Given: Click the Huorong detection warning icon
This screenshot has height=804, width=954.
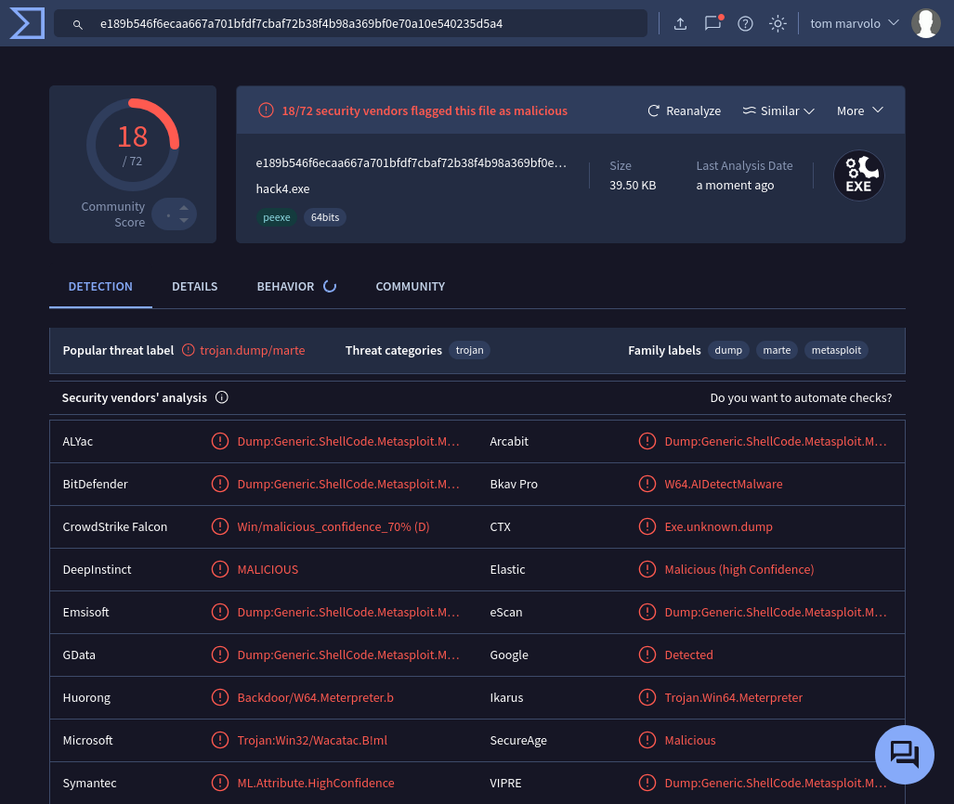Looking at the screenshot, I should point(219,697).
